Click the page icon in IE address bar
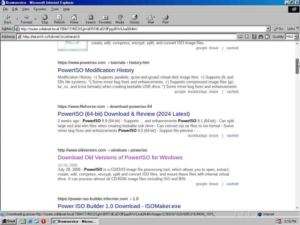The height and width of the screenshot is (225, 300). [x=17, y=29]
